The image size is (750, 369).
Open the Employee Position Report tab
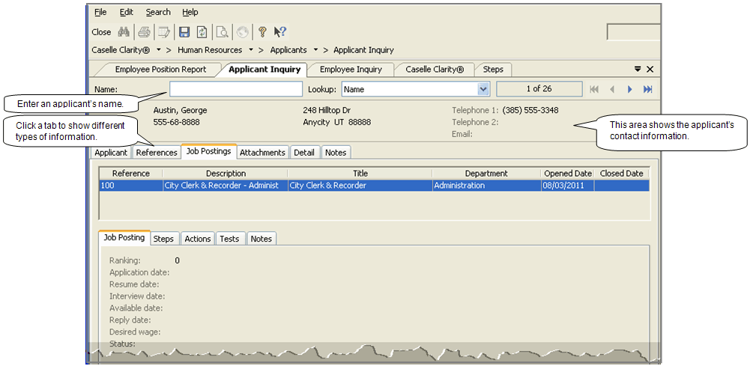[x=160, y=70]
